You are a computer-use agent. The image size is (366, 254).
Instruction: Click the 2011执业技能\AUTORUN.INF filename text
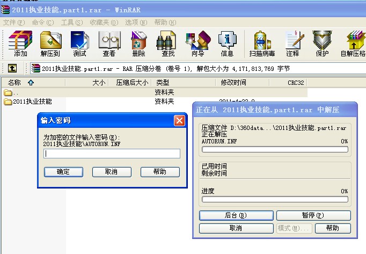point(82,144)
